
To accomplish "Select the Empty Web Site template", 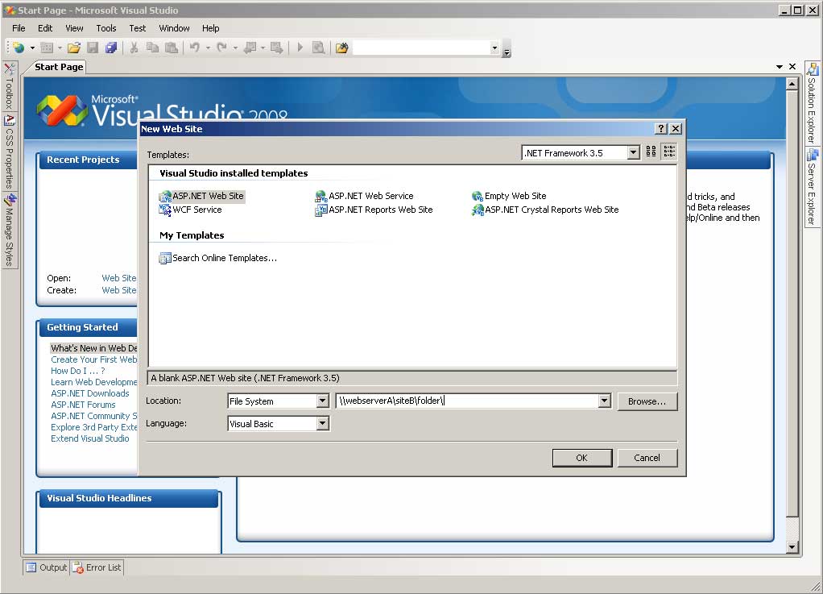I will [509, 196].
